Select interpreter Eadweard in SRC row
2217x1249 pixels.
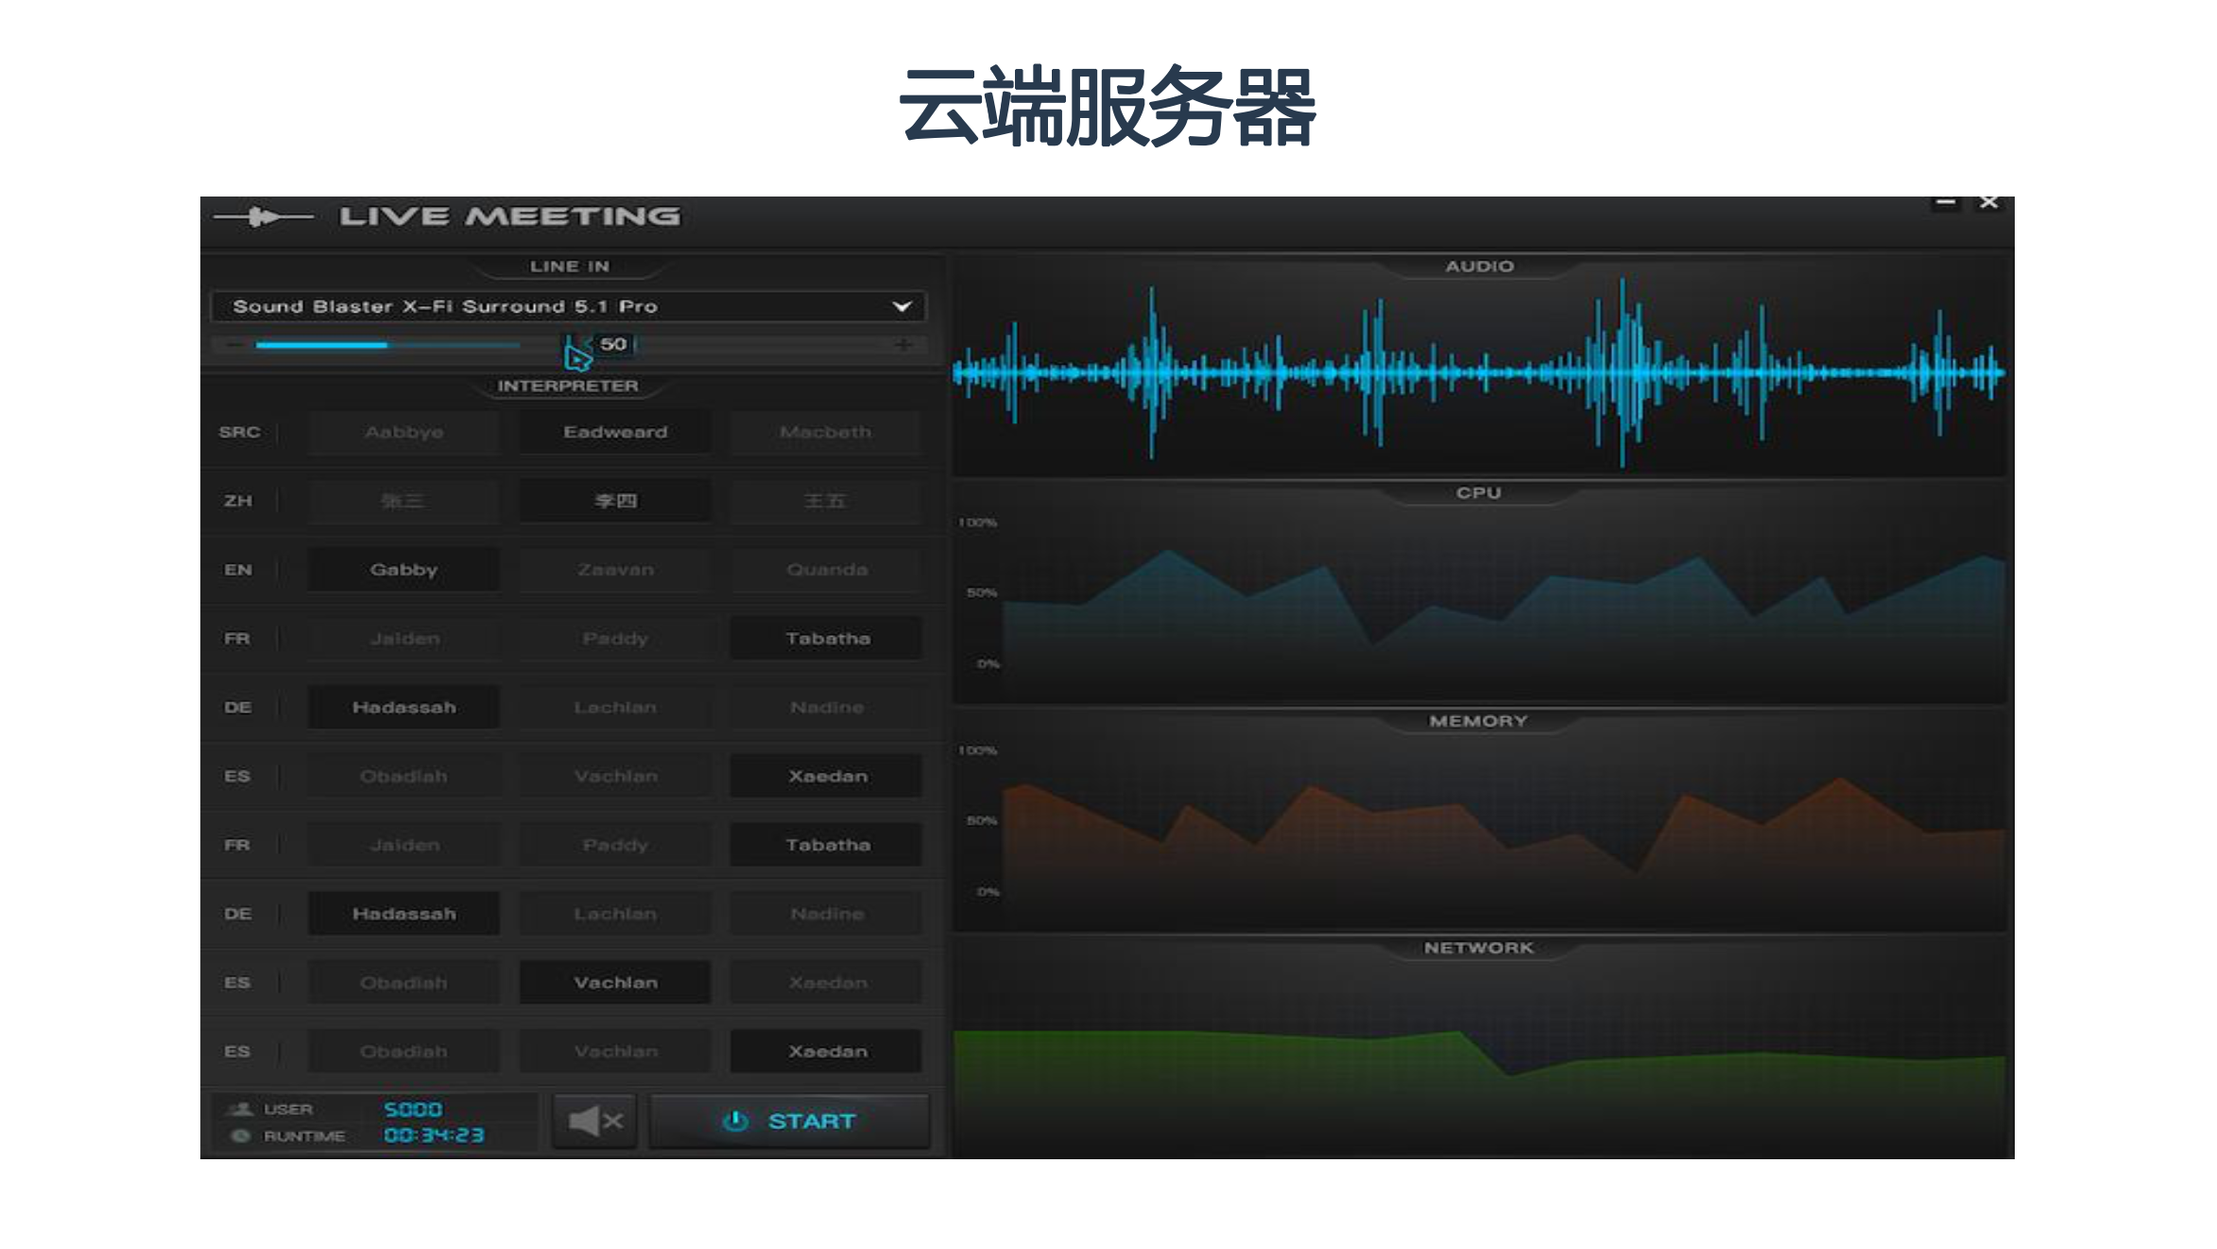[x=615, y=432]
